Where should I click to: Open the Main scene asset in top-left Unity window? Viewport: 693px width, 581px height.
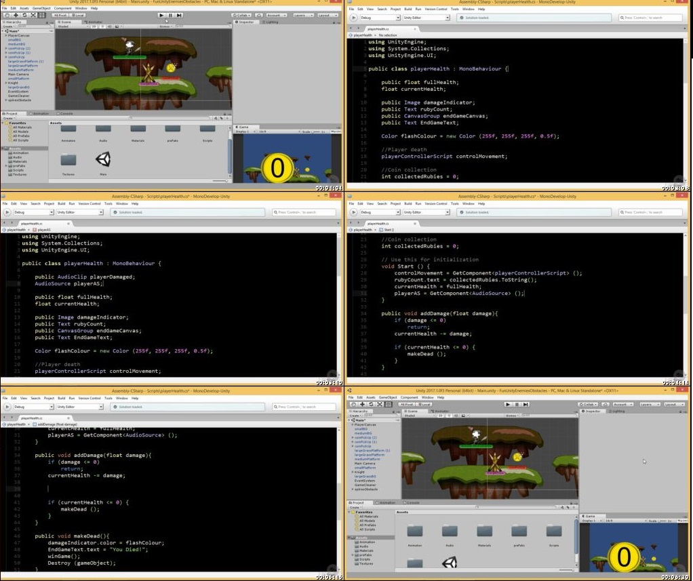pos(103,159)
